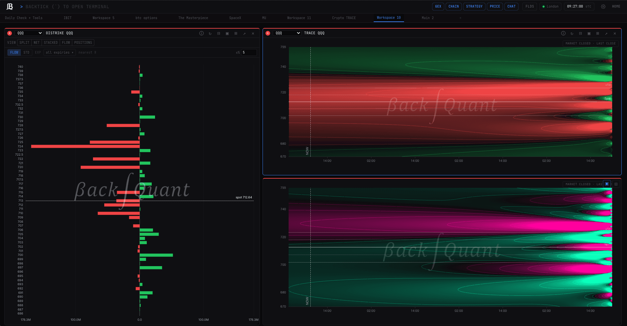Click the MARKET CLOSED · LAST CLOSE badge in TRACE panel
This screenshot has width=627, height=326.
[590, 43]
